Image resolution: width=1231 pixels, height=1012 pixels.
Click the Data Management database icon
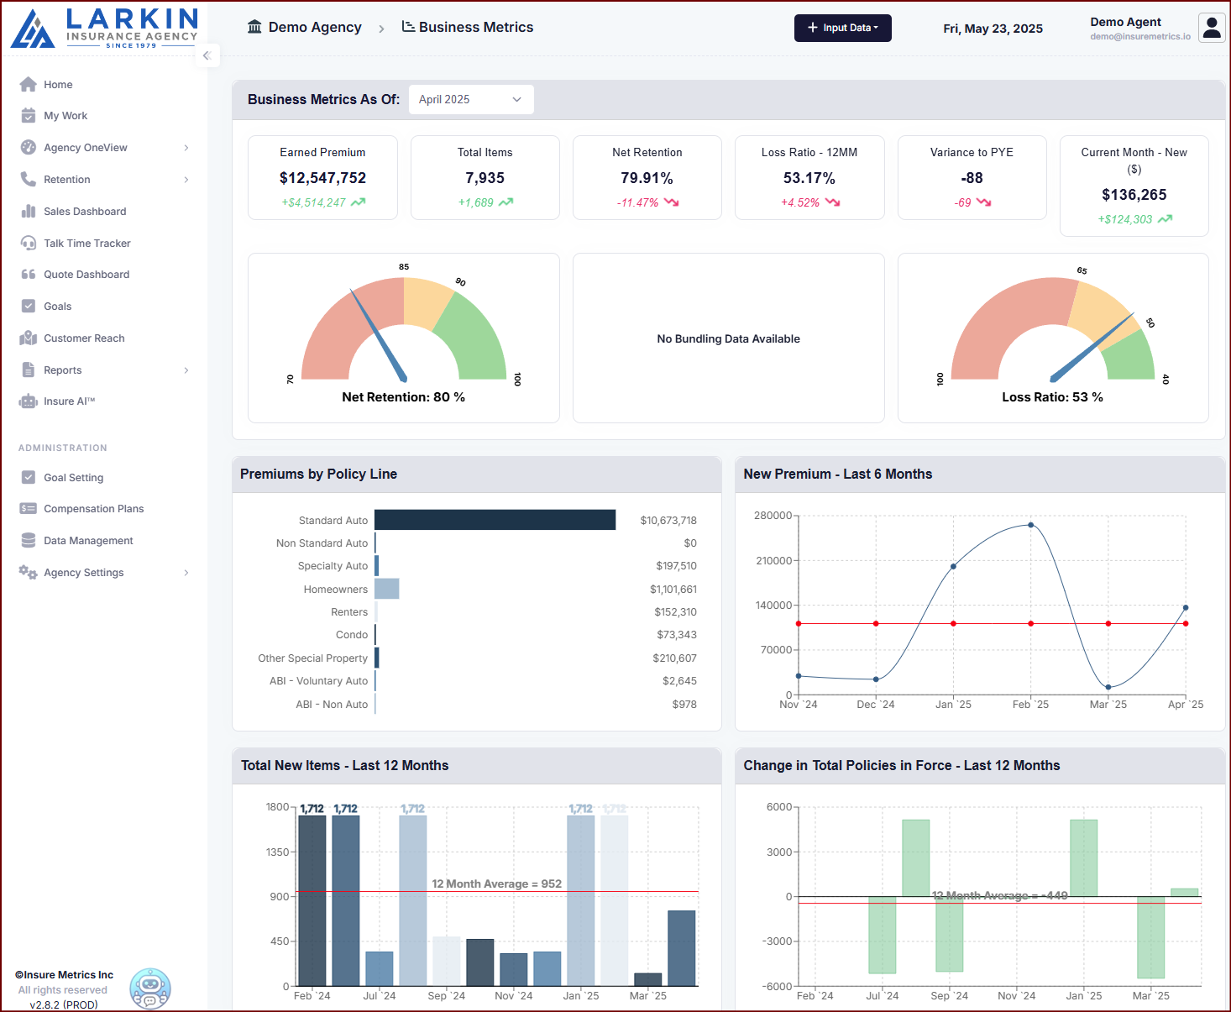tap(29, 541)
